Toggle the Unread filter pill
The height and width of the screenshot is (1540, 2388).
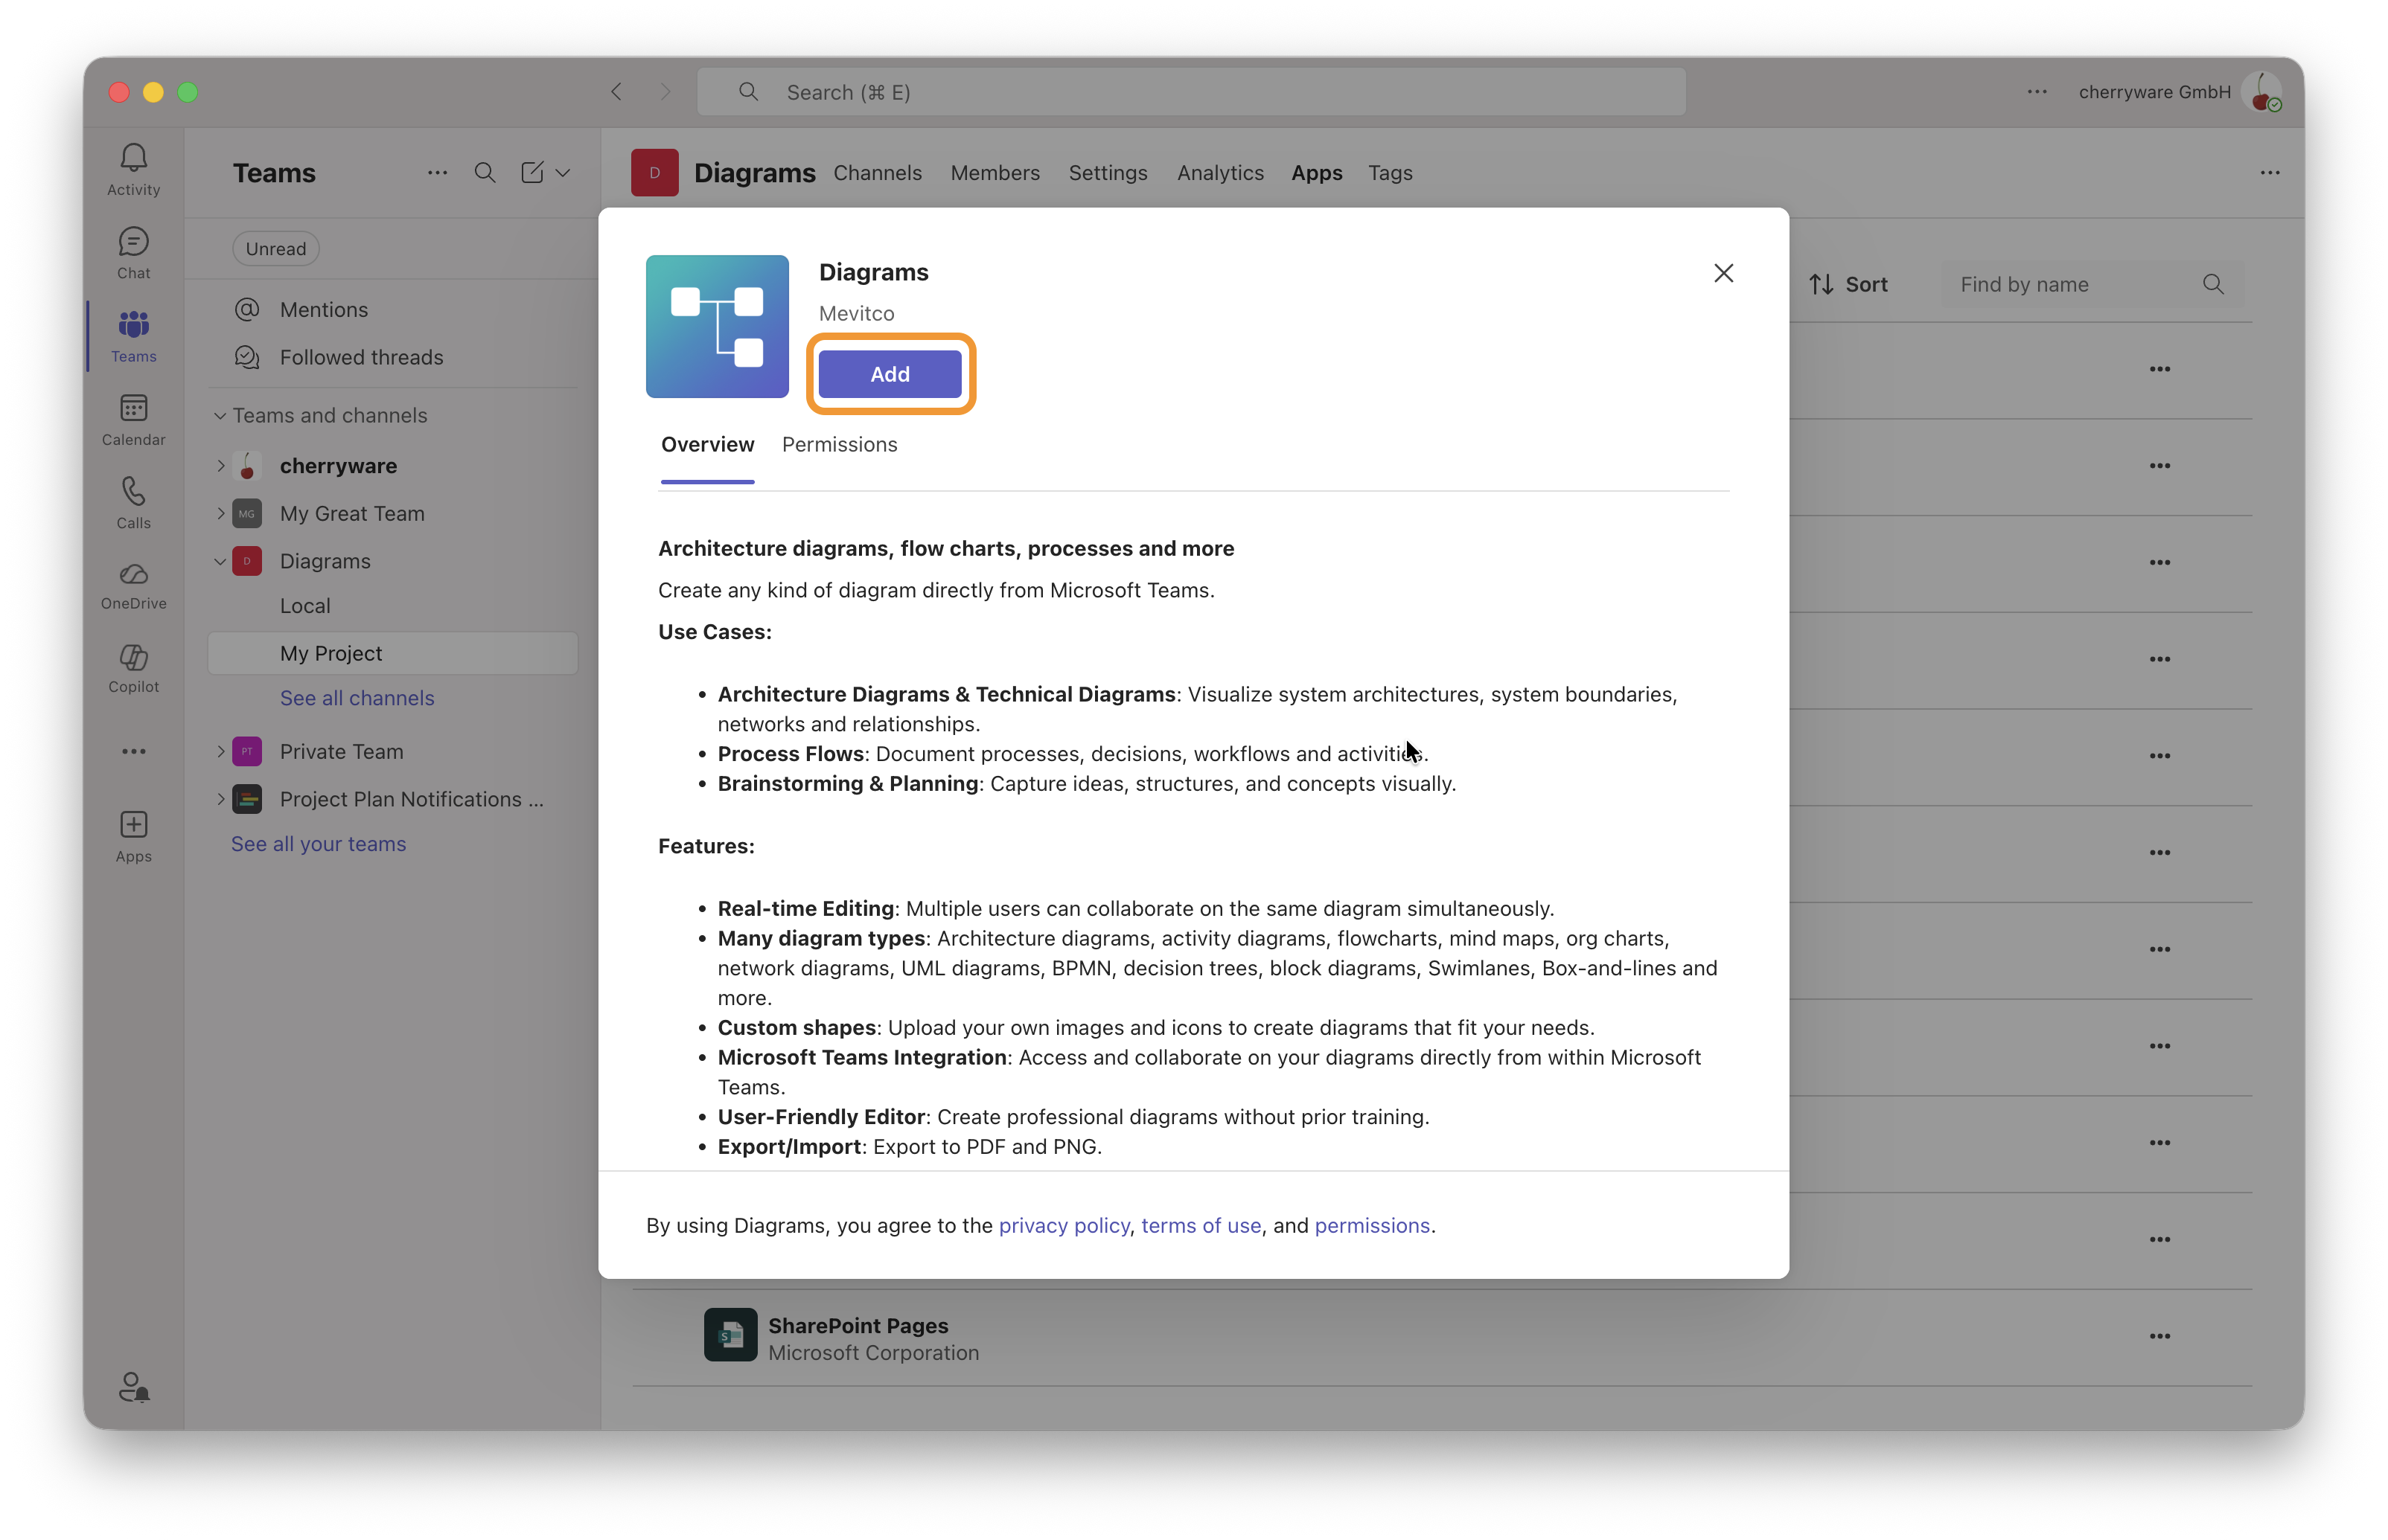[276, 249]
